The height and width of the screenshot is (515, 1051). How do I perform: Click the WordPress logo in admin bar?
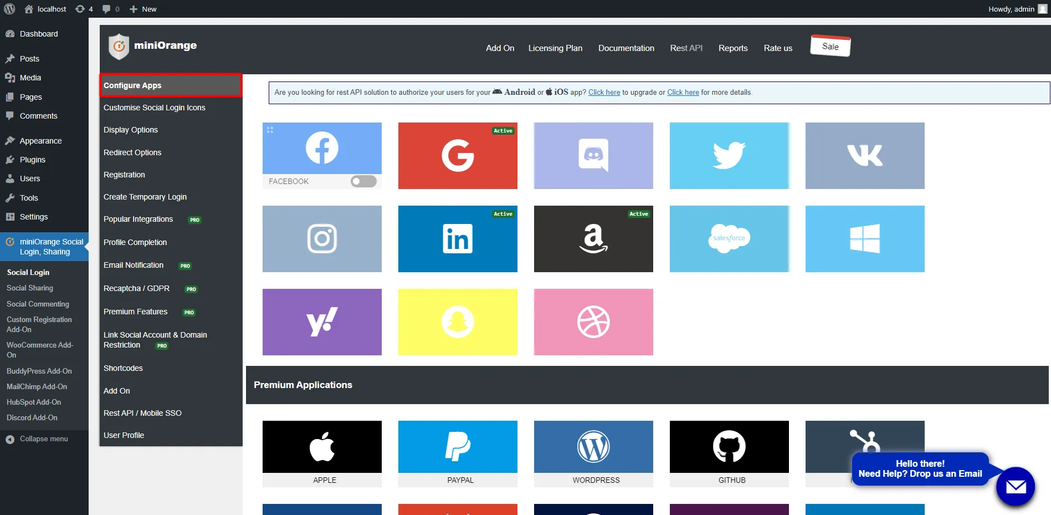(x=9, y=9)
